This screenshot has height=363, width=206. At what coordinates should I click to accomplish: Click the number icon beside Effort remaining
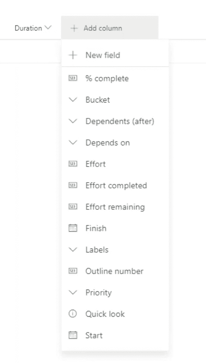coord(73,206)
